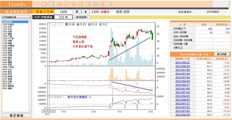Screen dimensions: 232x120
Task: Select stock 1537 in the list
Action: click(7, 34)
